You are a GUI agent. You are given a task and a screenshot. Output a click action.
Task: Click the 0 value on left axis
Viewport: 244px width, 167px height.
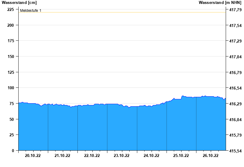[x=13, y=151]
